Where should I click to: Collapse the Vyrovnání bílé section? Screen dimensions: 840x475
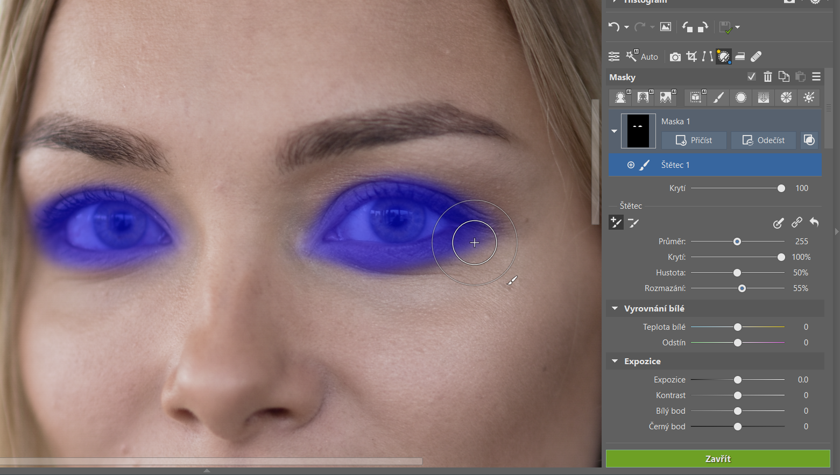615,309
